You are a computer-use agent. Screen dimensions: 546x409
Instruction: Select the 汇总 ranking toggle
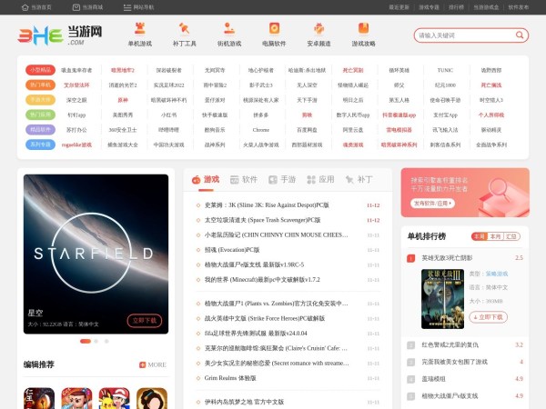(511, 236)
